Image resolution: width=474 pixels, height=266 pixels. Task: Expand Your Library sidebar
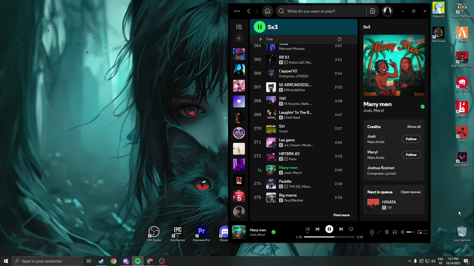tap(239, 27)
